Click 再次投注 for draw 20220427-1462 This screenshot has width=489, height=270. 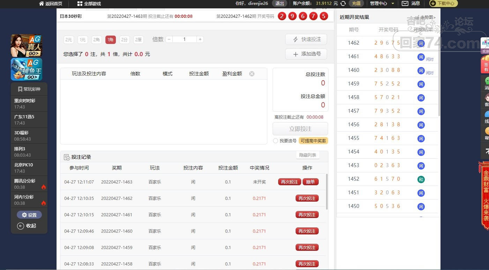[x=307, y=198]
